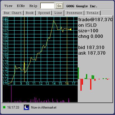115x115 pixels.
Task: Click the 'on ISLD' text
Action: coord(87,25)
